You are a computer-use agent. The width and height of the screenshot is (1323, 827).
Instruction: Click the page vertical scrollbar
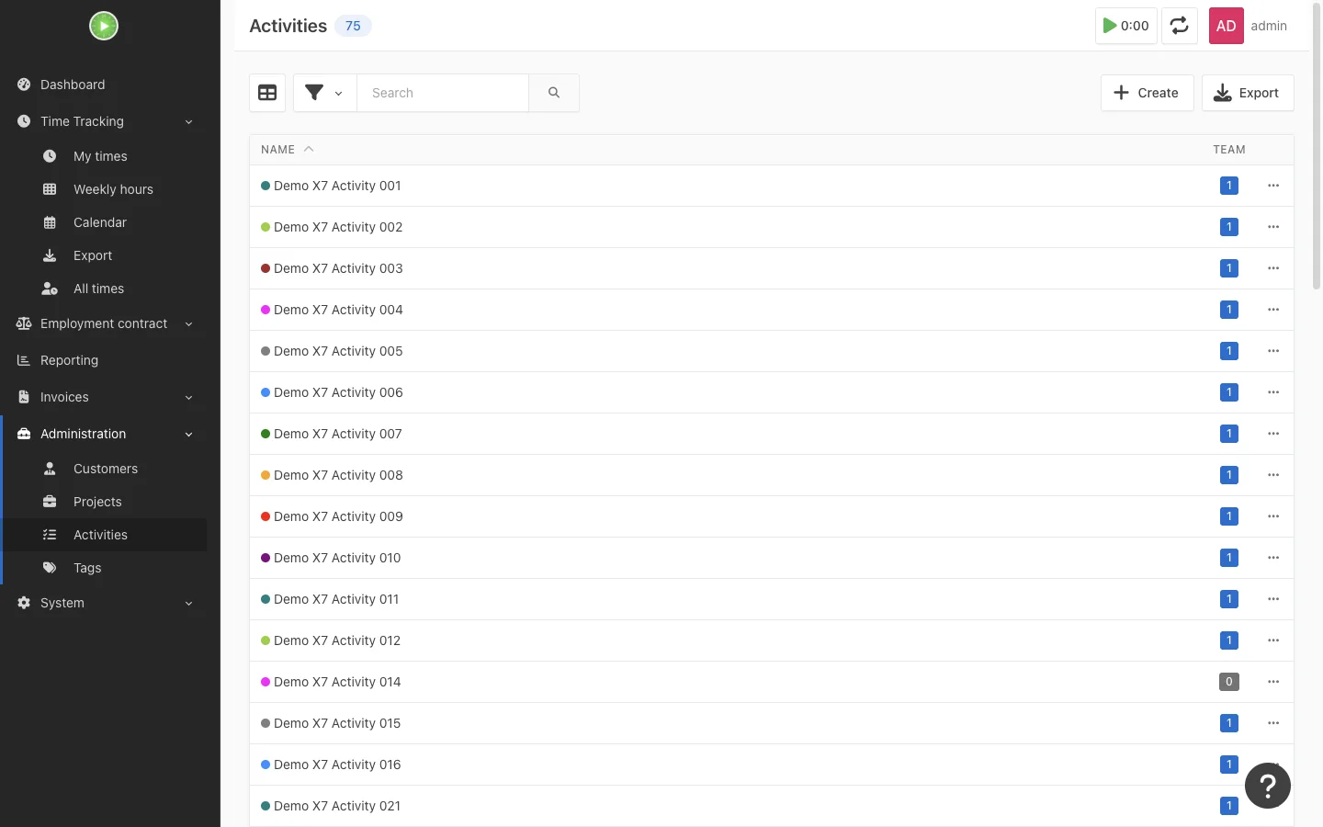(x=1317, y=147)
